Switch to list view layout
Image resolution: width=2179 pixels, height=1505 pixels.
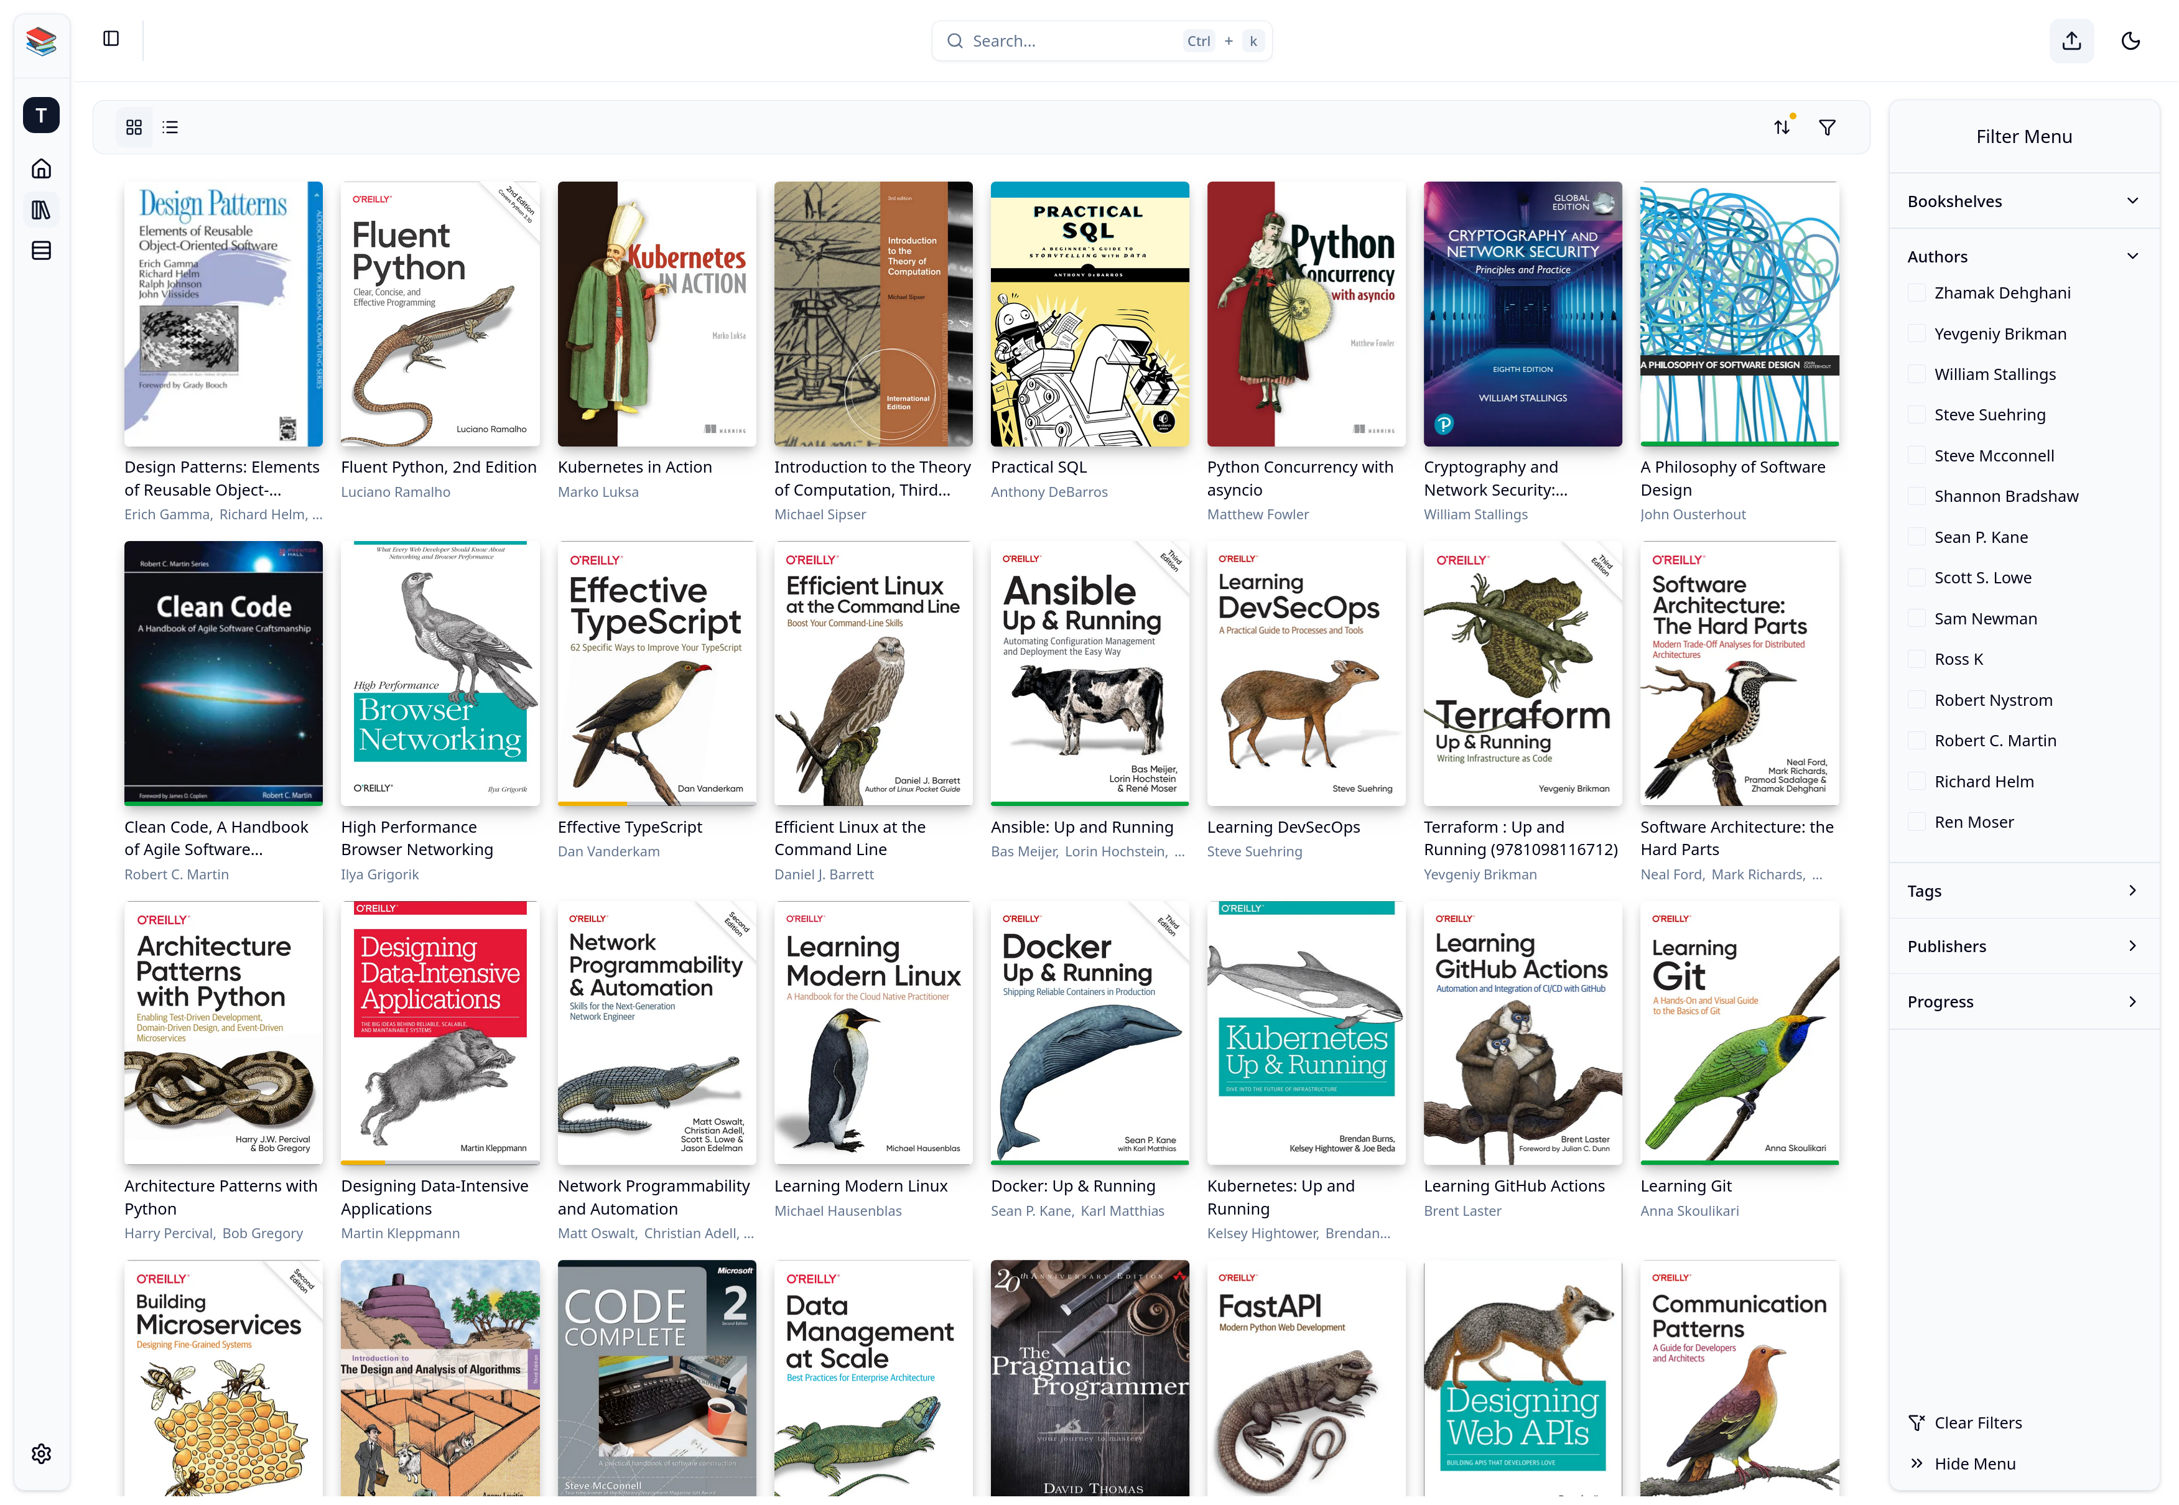coord(170,126)
